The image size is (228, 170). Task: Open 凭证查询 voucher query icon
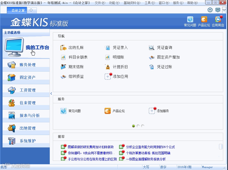point(152,47)
